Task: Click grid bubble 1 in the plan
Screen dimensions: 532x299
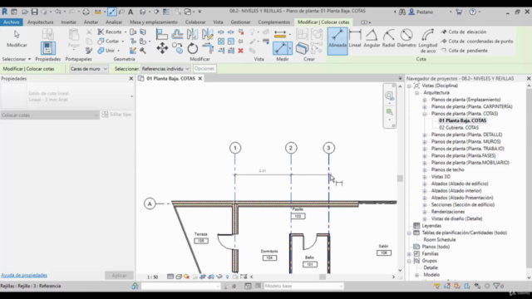Action: click(235, 148)
